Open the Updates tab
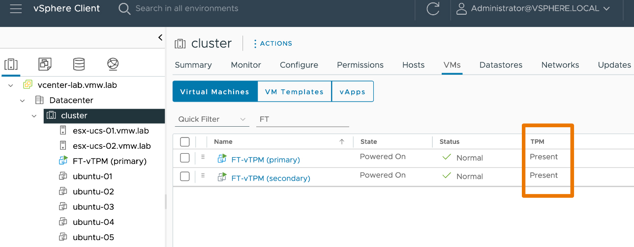This screenshot has height=247, width=634. click(614, 65)
